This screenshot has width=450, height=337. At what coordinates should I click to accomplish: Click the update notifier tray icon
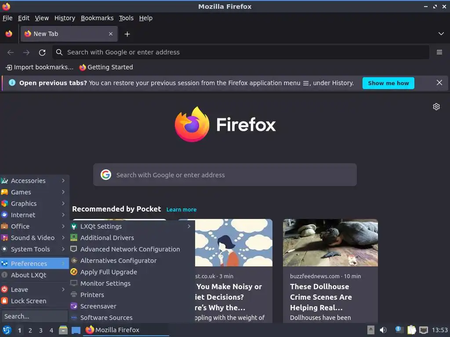[x=399, y=330]
